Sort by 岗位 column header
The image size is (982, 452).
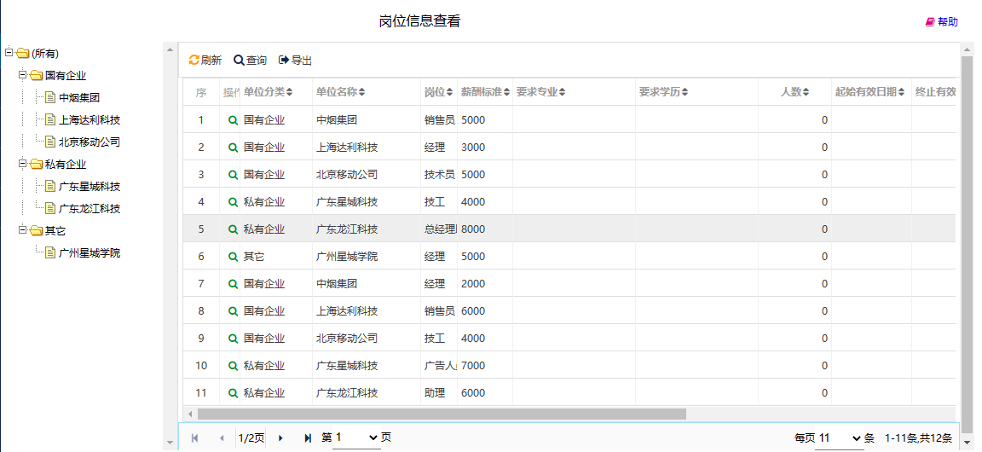(438, 92)
